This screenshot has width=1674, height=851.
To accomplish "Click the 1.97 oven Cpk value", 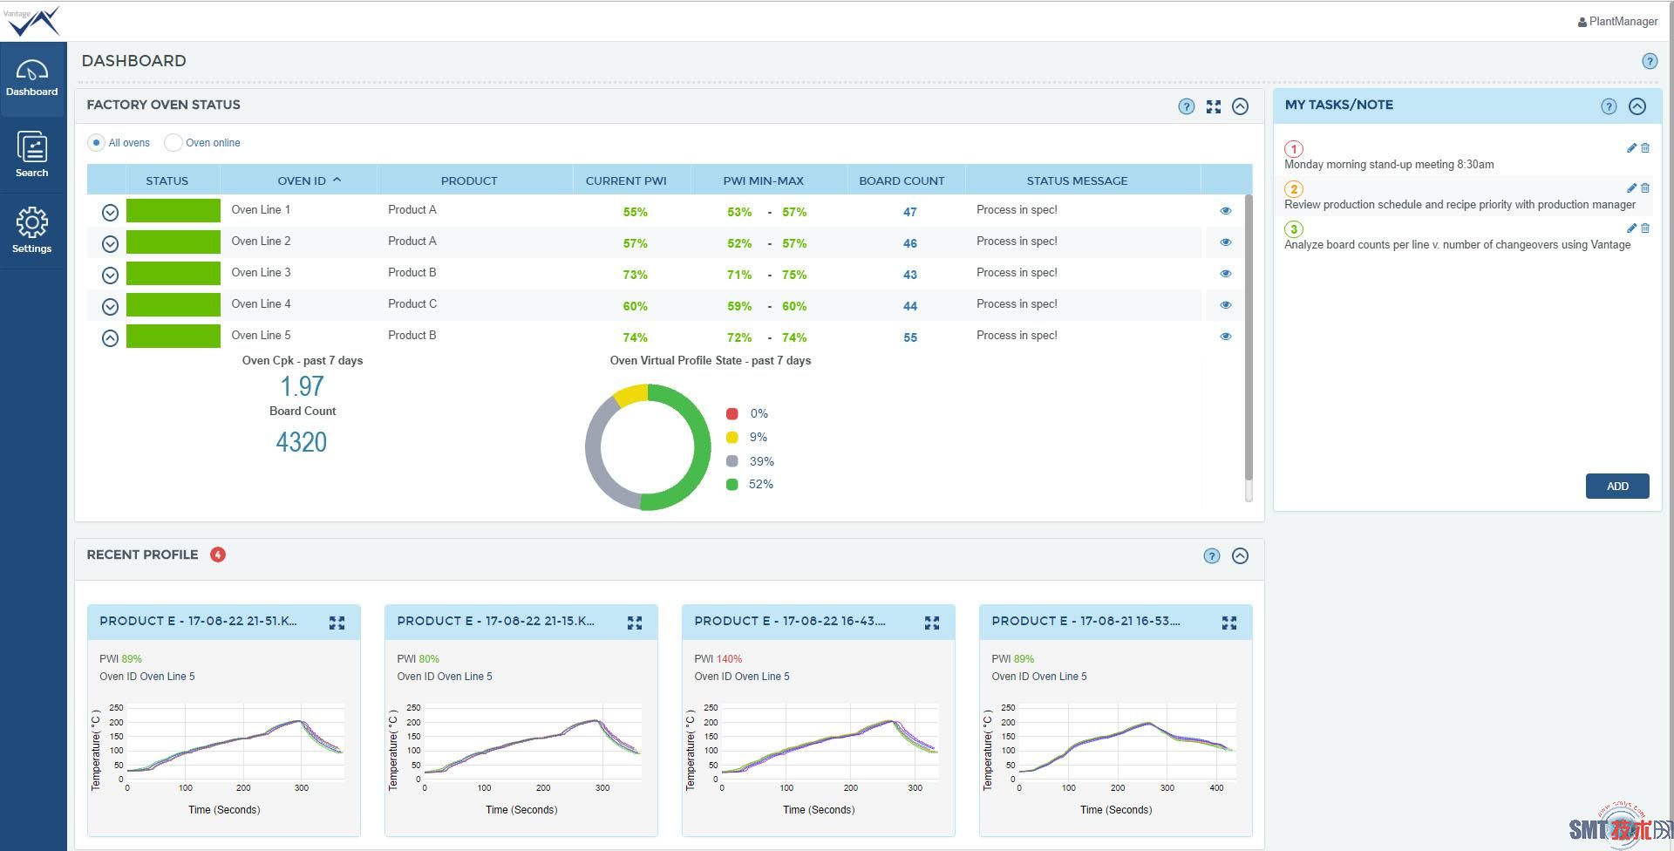I will (302, 386).
